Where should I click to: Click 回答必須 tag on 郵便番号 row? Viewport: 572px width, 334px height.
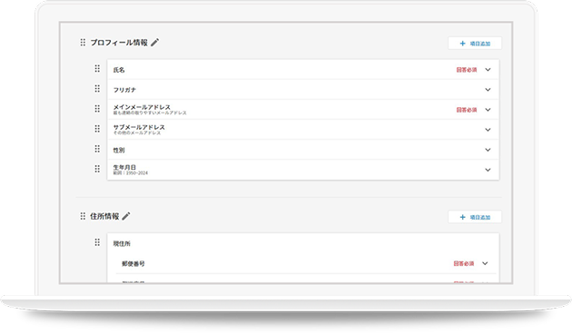(464, 263)
